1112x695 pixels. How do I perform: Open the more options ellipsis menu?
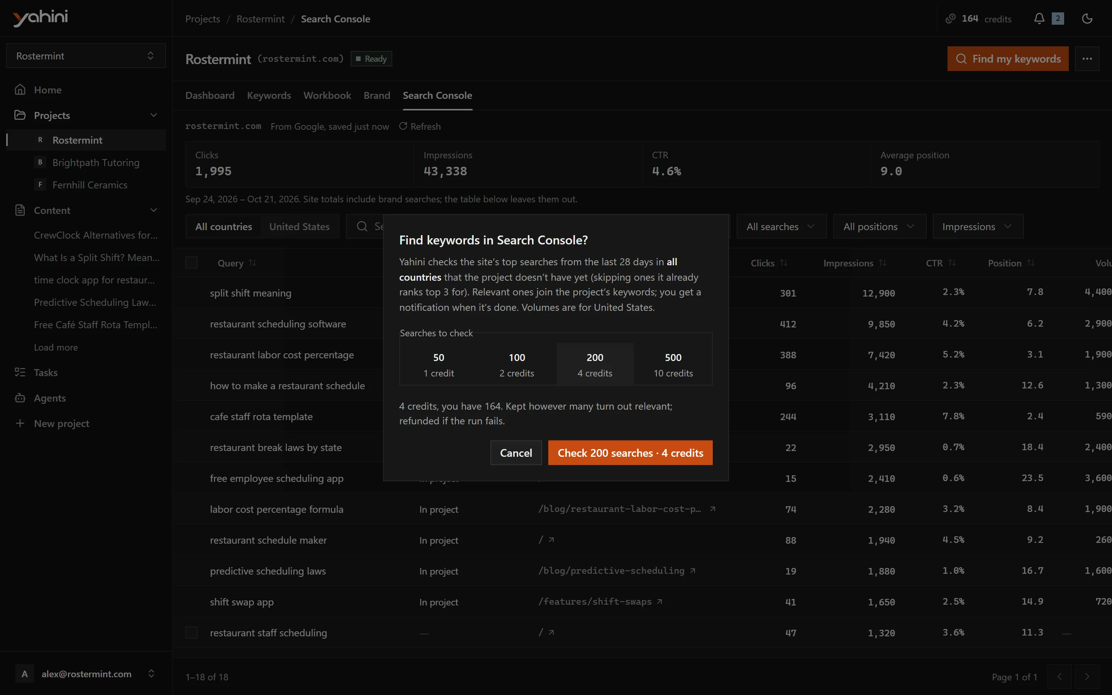[1087, 59]
